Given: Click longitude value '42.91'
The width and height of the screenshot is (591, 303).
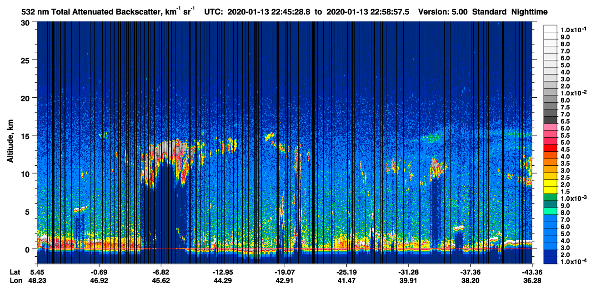Looking at the screenshot, I should coord(285,281).
